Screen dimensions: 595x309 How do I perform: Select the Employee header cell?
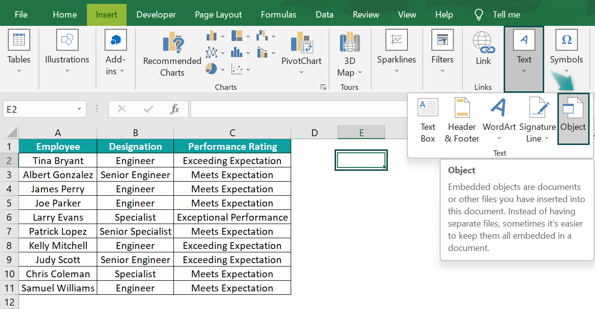pyautogui.click(x=58, y=146)
